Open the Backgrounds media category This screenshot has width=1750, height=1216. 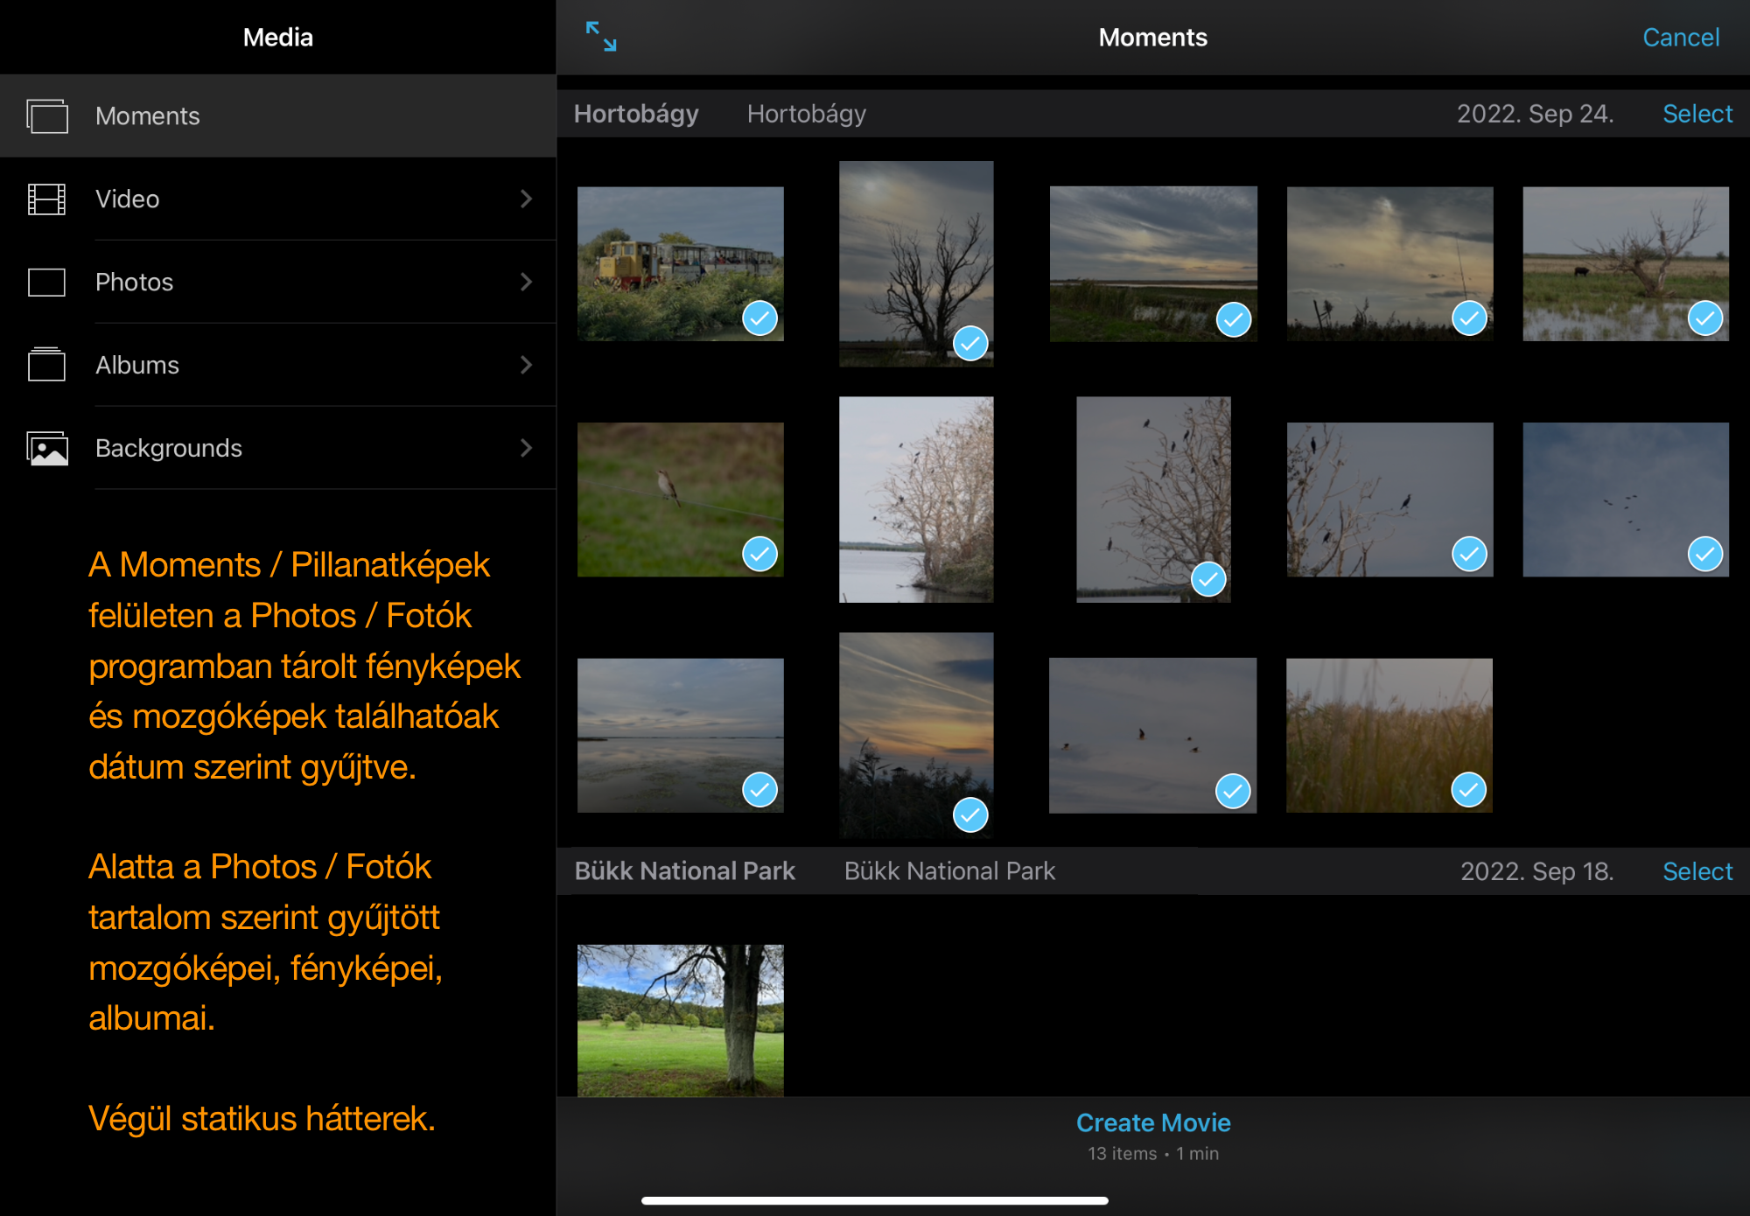point(278,448)
